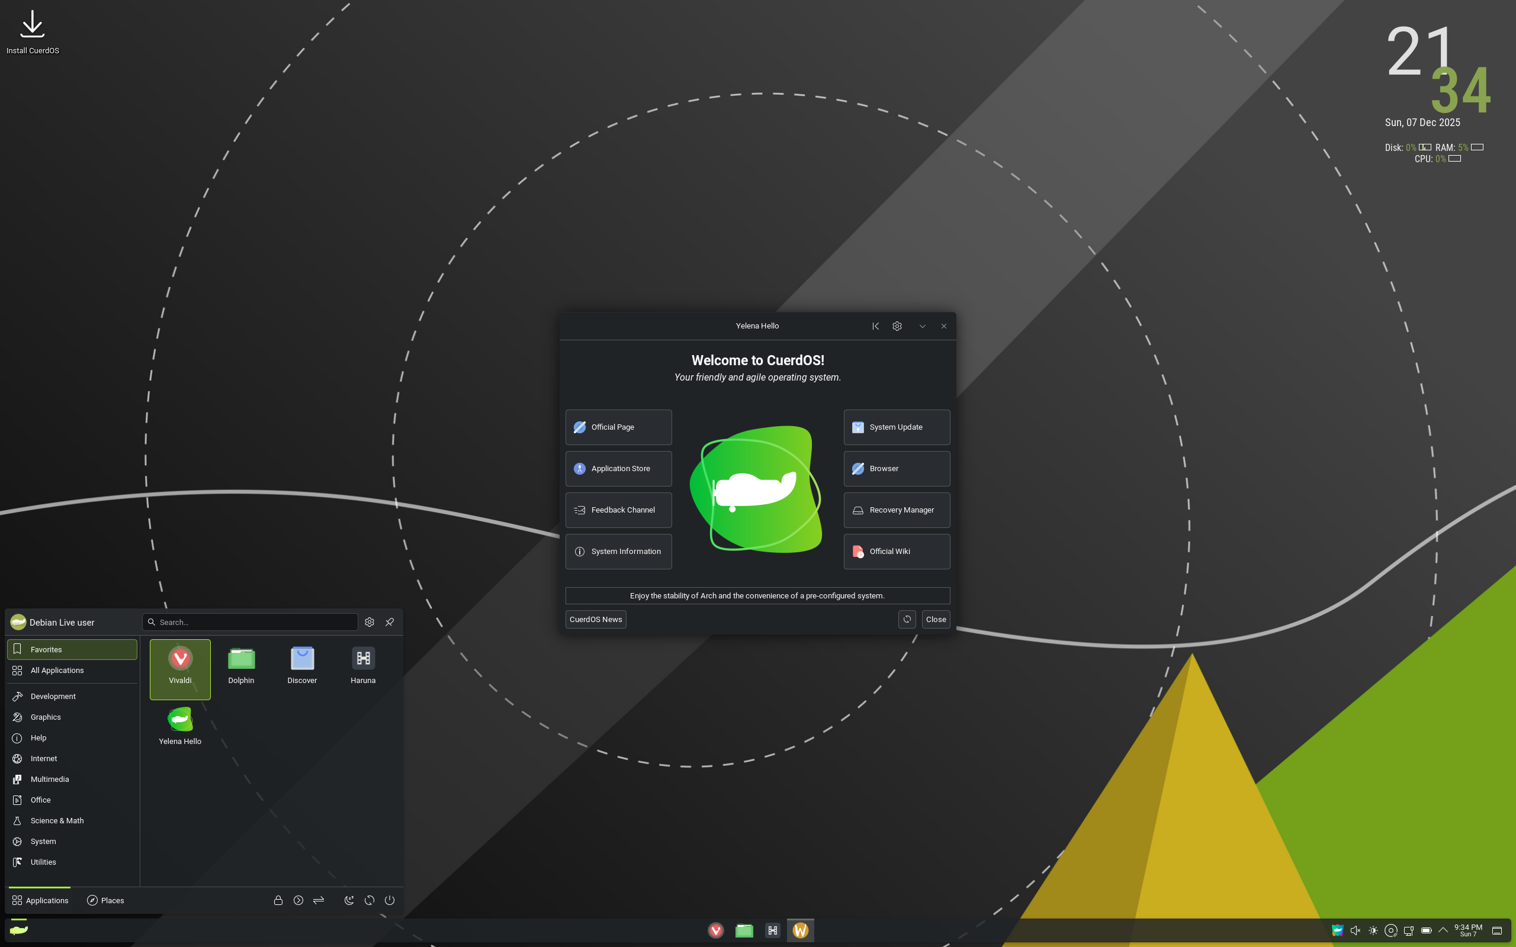Open the All Applications list
The image size is (1516, 947).
tap(72, 670)
